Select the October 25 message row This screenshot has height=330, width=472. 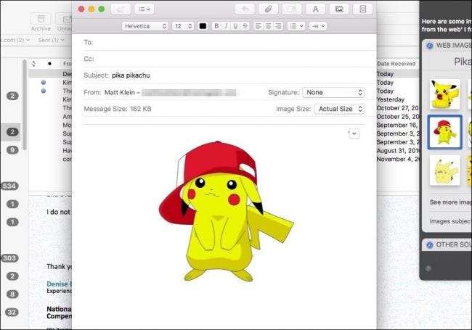click(x=397, y=117)
